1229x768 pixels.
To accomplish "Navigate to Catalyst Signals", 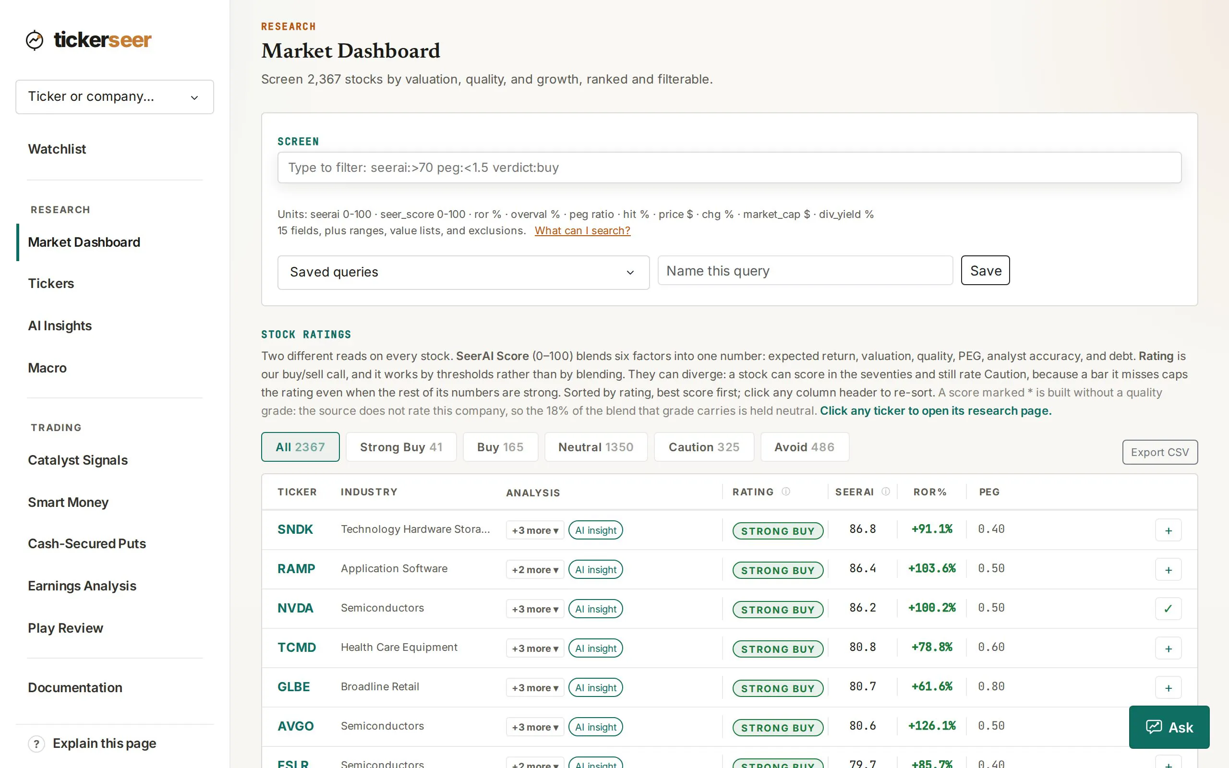I will 78,460.
